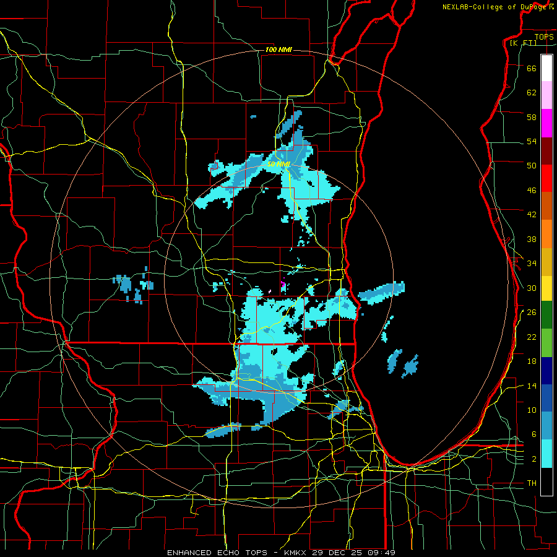Click the "09:49" timestamp in the caption

(382, 553)
